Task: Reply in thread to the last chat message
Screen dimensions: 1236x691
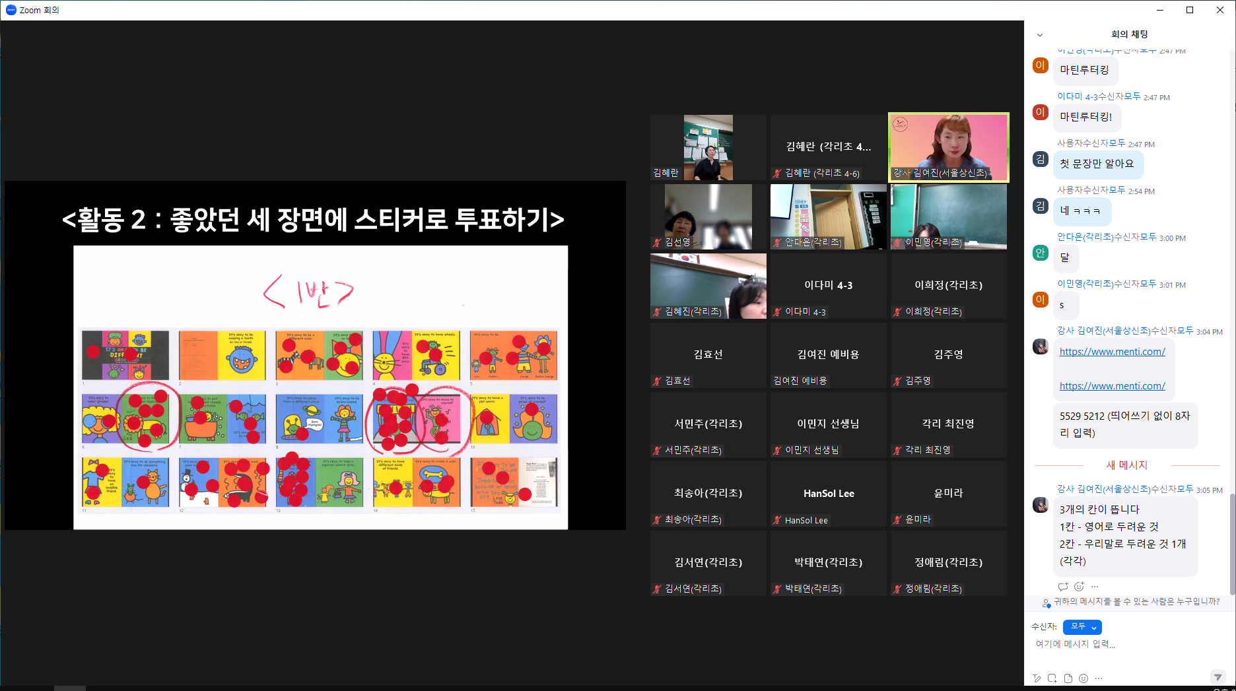Action: pos(1063,587)
